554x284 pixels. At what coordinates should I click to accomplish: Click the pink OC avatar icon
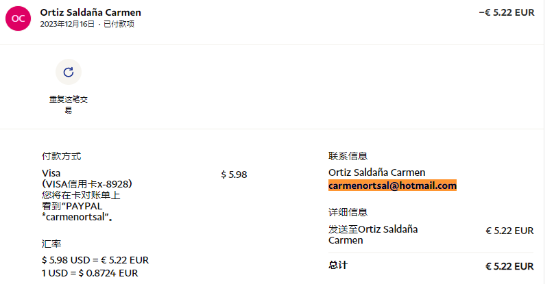pos(18,18)
